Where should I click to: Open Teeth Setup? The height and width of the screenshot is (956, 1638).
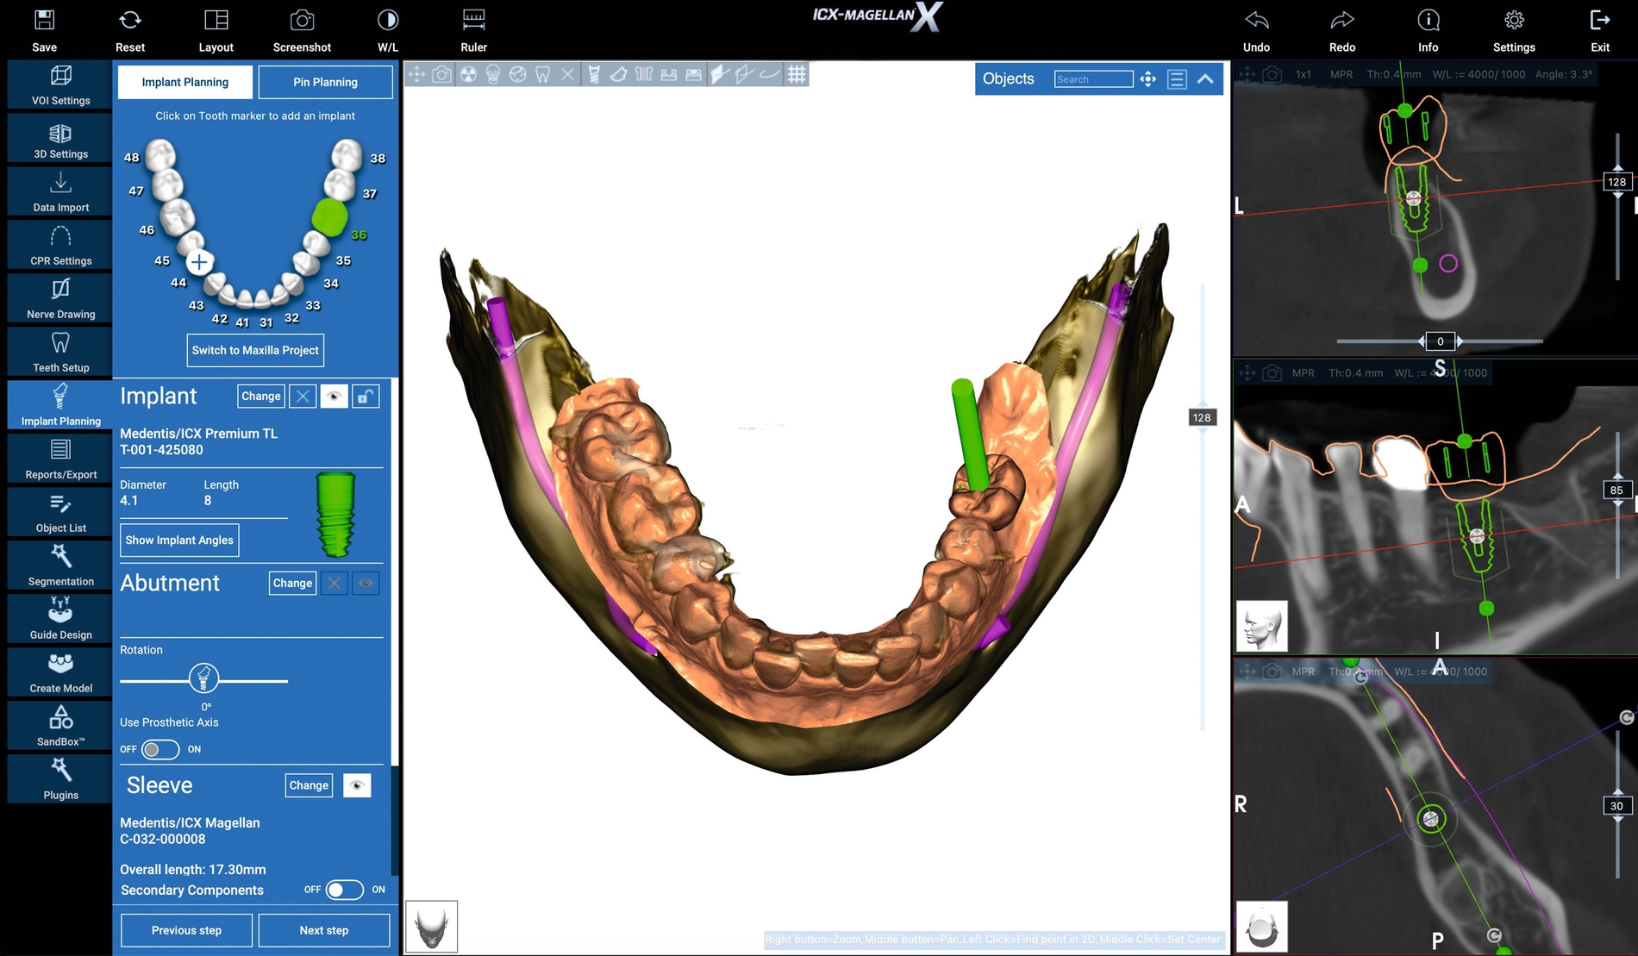60,353
